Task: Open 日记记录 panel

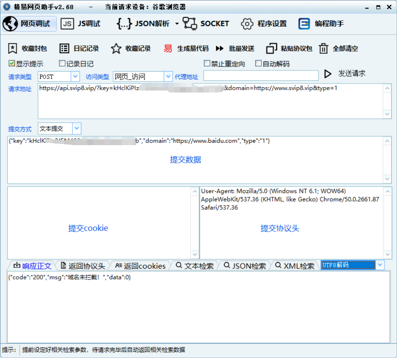Action: coord(79,48)
